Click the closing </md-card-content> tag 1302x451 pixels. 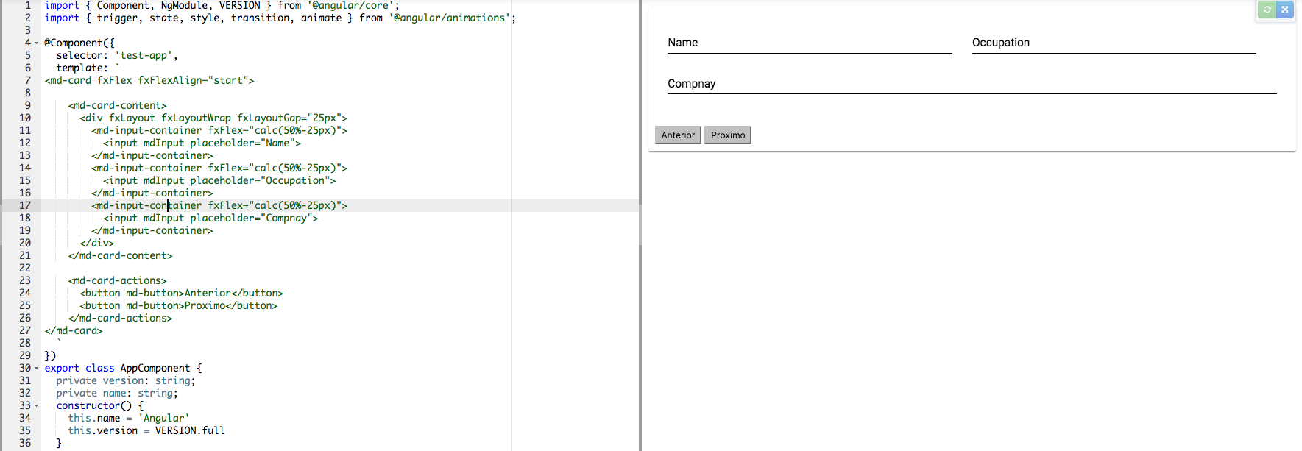pos(120,255)
